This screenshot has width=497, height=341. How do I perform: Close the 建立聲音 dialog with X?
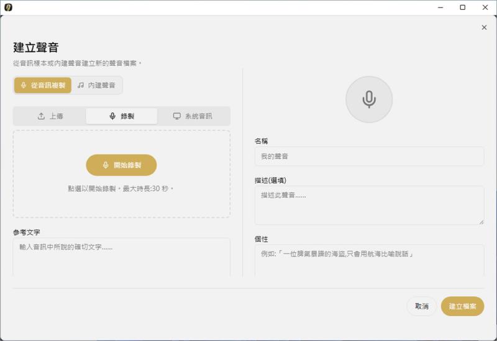pyautogui.click(x=484, y=27)
